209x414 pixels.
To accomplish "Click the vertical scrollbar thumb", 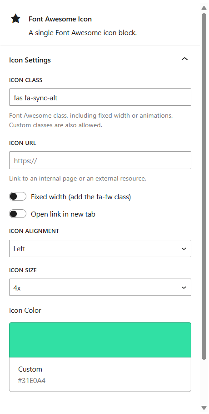I will coord(204,186).
